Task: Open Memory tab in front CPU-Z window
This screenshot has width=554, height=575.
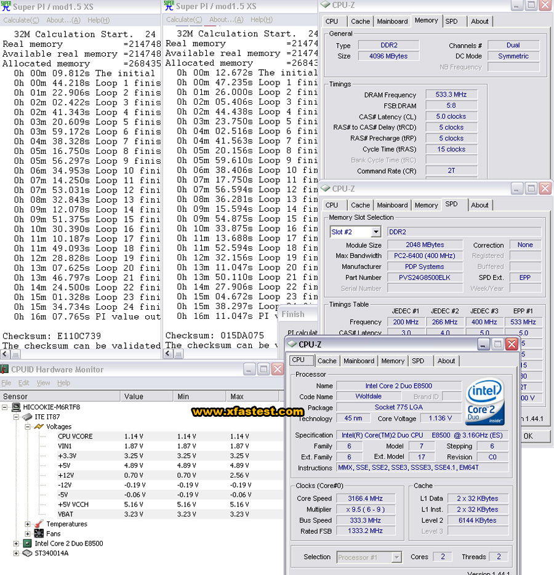Action: coord(393,361)
